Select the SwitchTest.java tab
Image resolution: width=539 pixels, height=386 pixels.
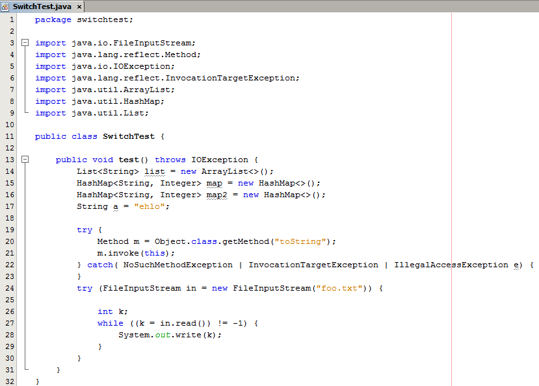43,6
